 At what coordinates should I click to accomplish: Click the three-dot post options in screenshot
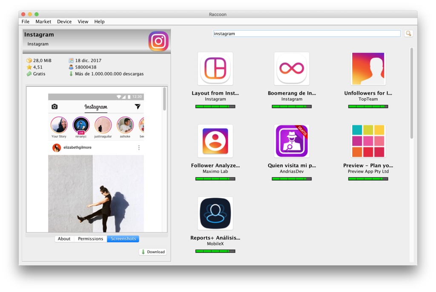click(x=139, y=147)
